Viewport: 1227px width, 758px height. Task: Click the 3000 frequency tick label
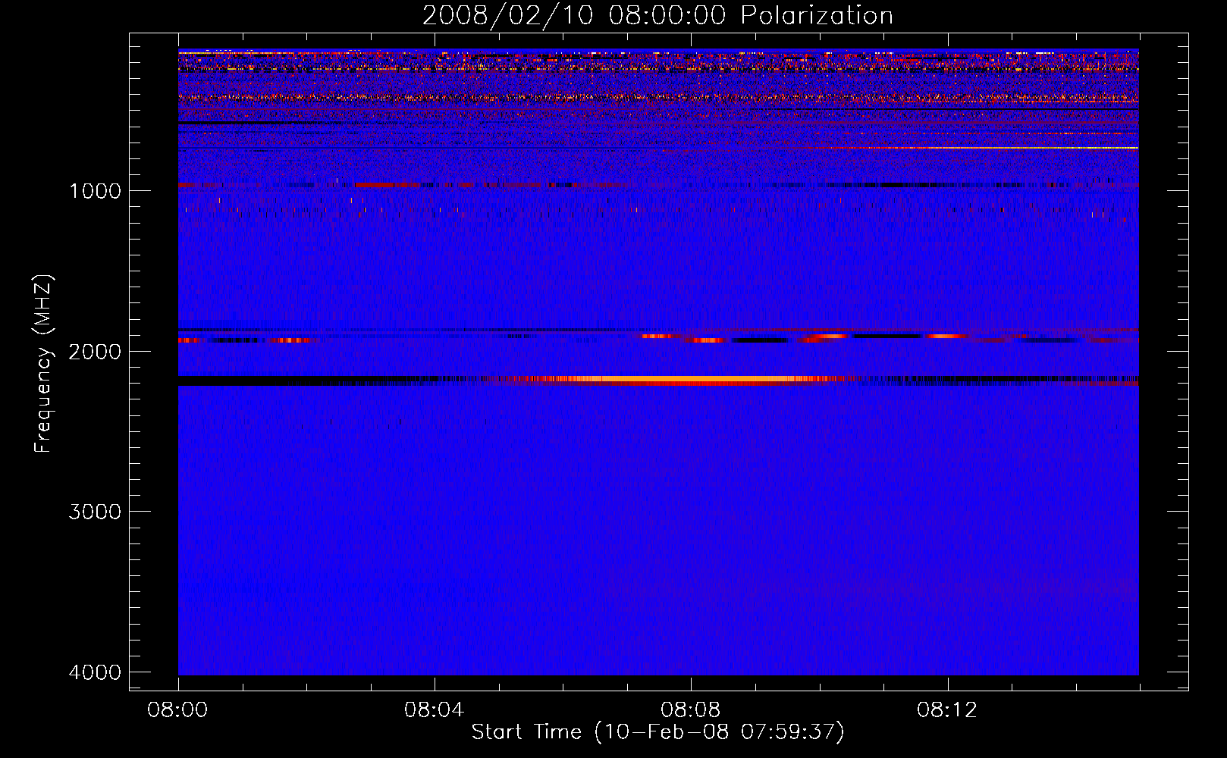(x=95, y=512)
